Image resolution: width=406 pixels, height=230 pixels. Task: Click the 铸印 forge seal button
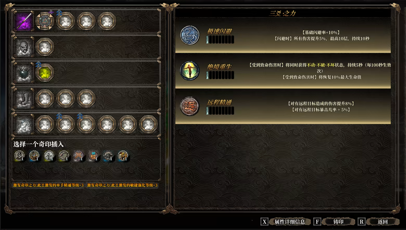tap(338, 222)
